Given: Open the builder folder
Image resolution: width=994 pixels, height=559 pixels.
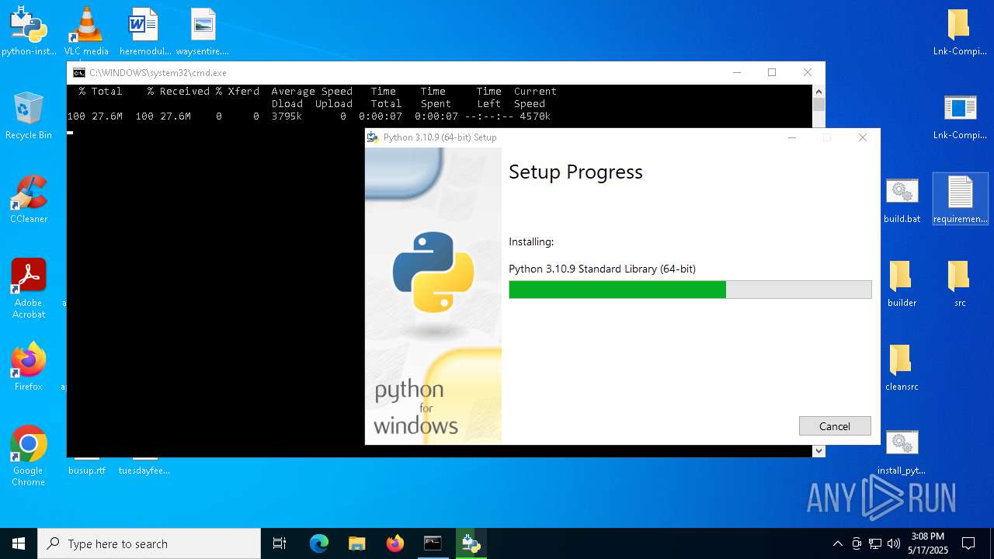Looking at the screenshot, I should point(902,283).
